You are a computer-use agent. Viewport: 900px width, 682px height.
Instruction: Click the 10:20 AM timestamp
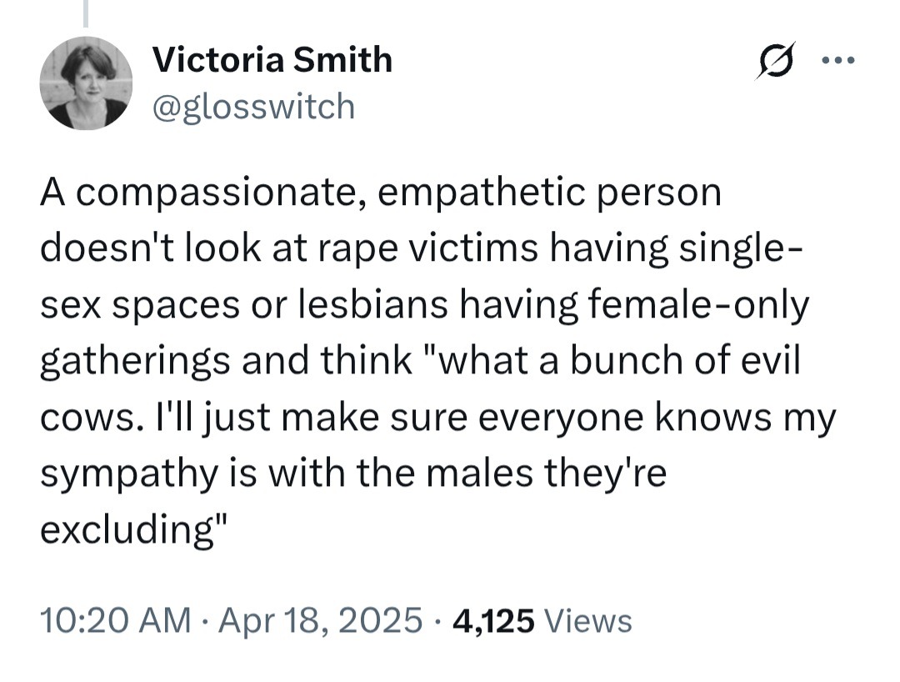pos(115,621)
